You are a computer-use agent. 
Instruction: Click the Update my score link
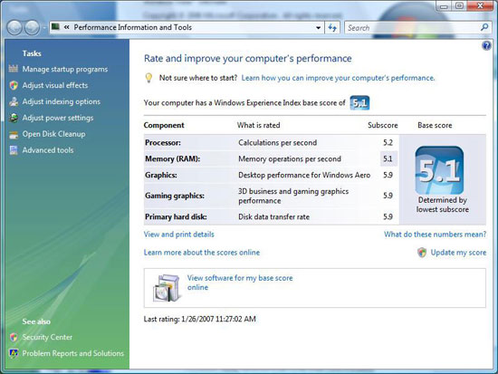coord(458,253)
